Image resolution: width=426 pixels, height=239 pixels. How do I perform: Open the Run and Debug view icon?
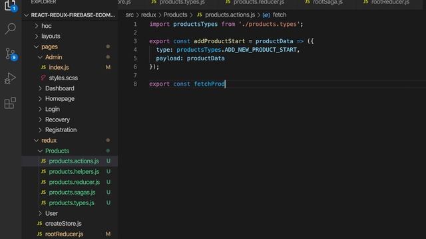coord(11,78)
